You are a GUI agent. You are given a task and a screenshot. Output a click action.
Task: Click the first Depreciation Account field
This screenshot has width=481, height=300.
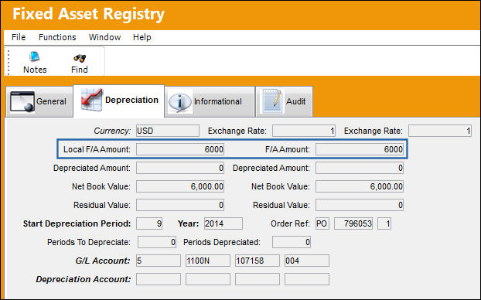159,279
